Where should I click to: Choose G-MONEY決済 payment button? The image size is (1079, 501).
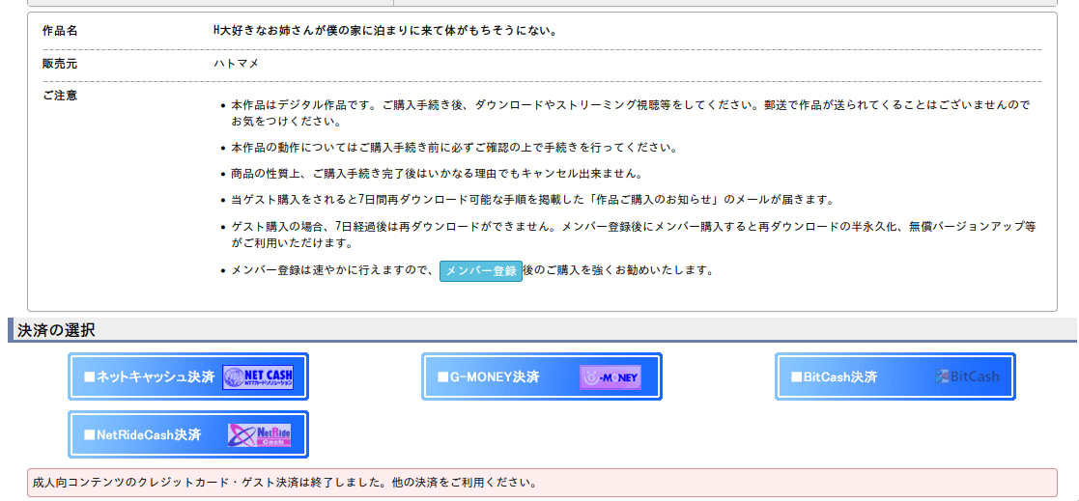point(542,376)
